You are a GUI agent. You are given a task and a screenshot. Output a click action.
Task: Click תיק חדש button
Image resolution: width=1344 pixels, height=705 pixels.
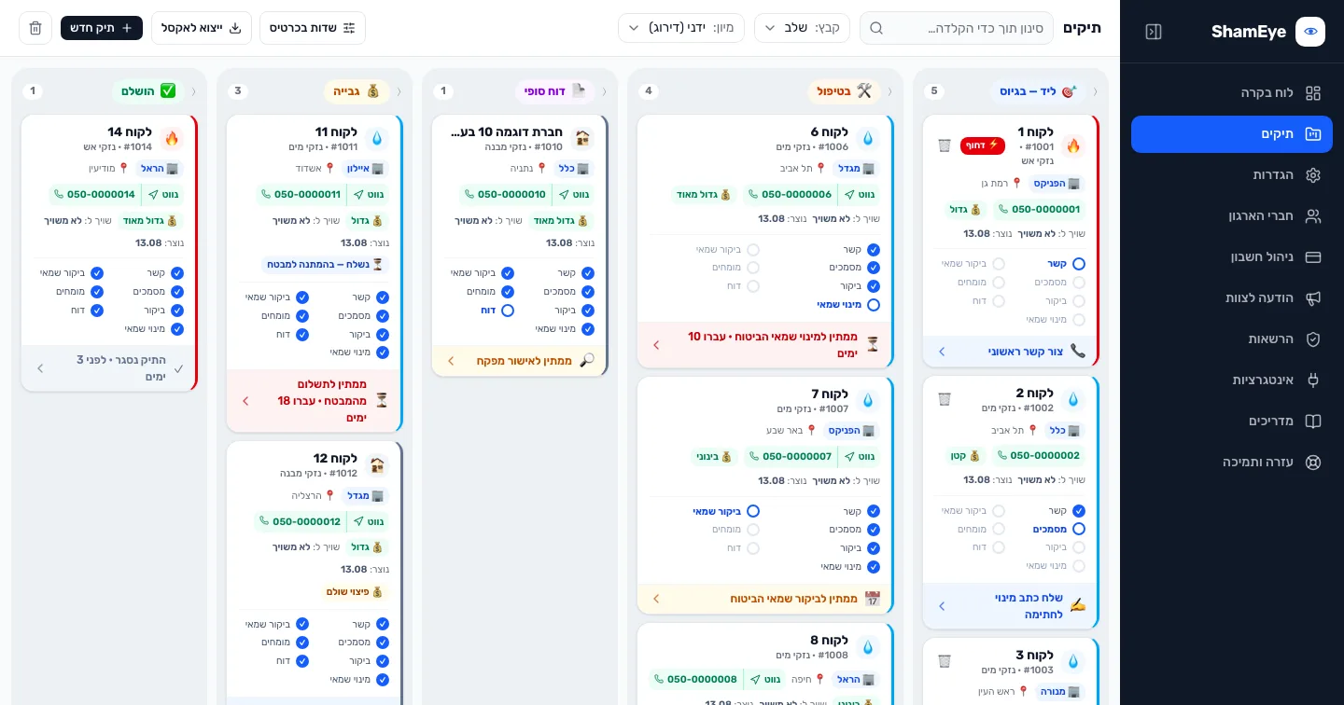102,28
